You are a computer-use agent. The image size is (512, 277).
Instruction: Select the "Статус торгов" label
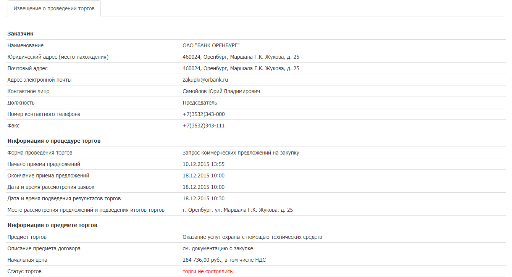point(24,271)
